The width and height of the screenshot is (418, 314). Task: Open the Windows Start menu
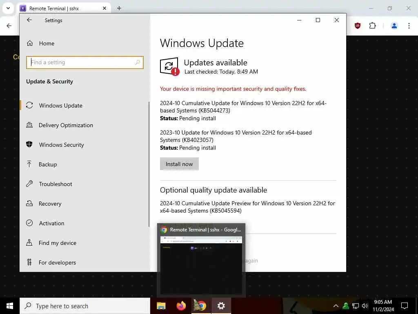point(10,306)
